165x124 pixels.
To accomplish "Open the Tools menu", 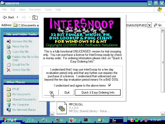I will [48, 10].
